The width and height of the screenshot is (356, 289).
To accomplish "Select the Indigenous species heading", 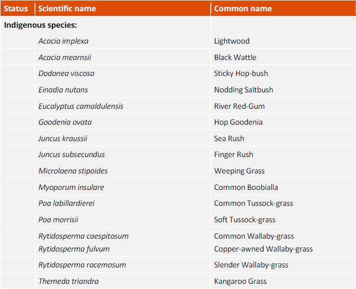I will coord(41,25).
